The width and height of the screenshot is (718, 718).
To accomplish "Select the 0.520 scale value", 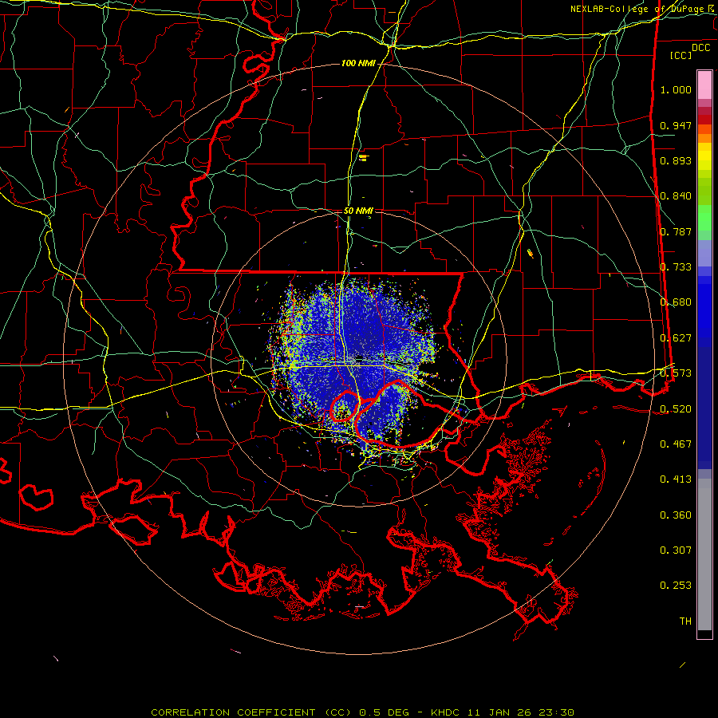I will coord(676,409).
